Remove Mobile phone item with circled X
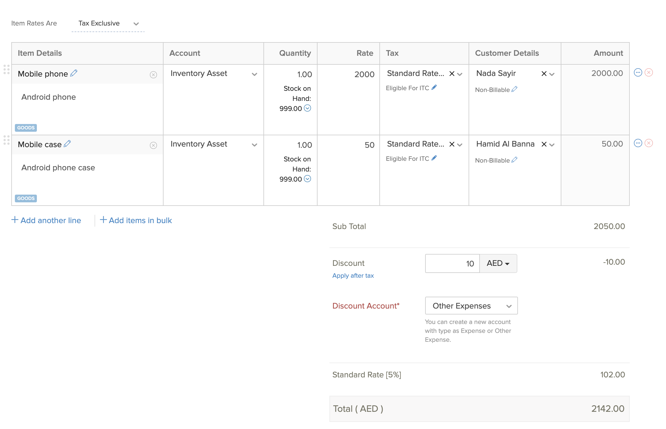 click(153, 75)
